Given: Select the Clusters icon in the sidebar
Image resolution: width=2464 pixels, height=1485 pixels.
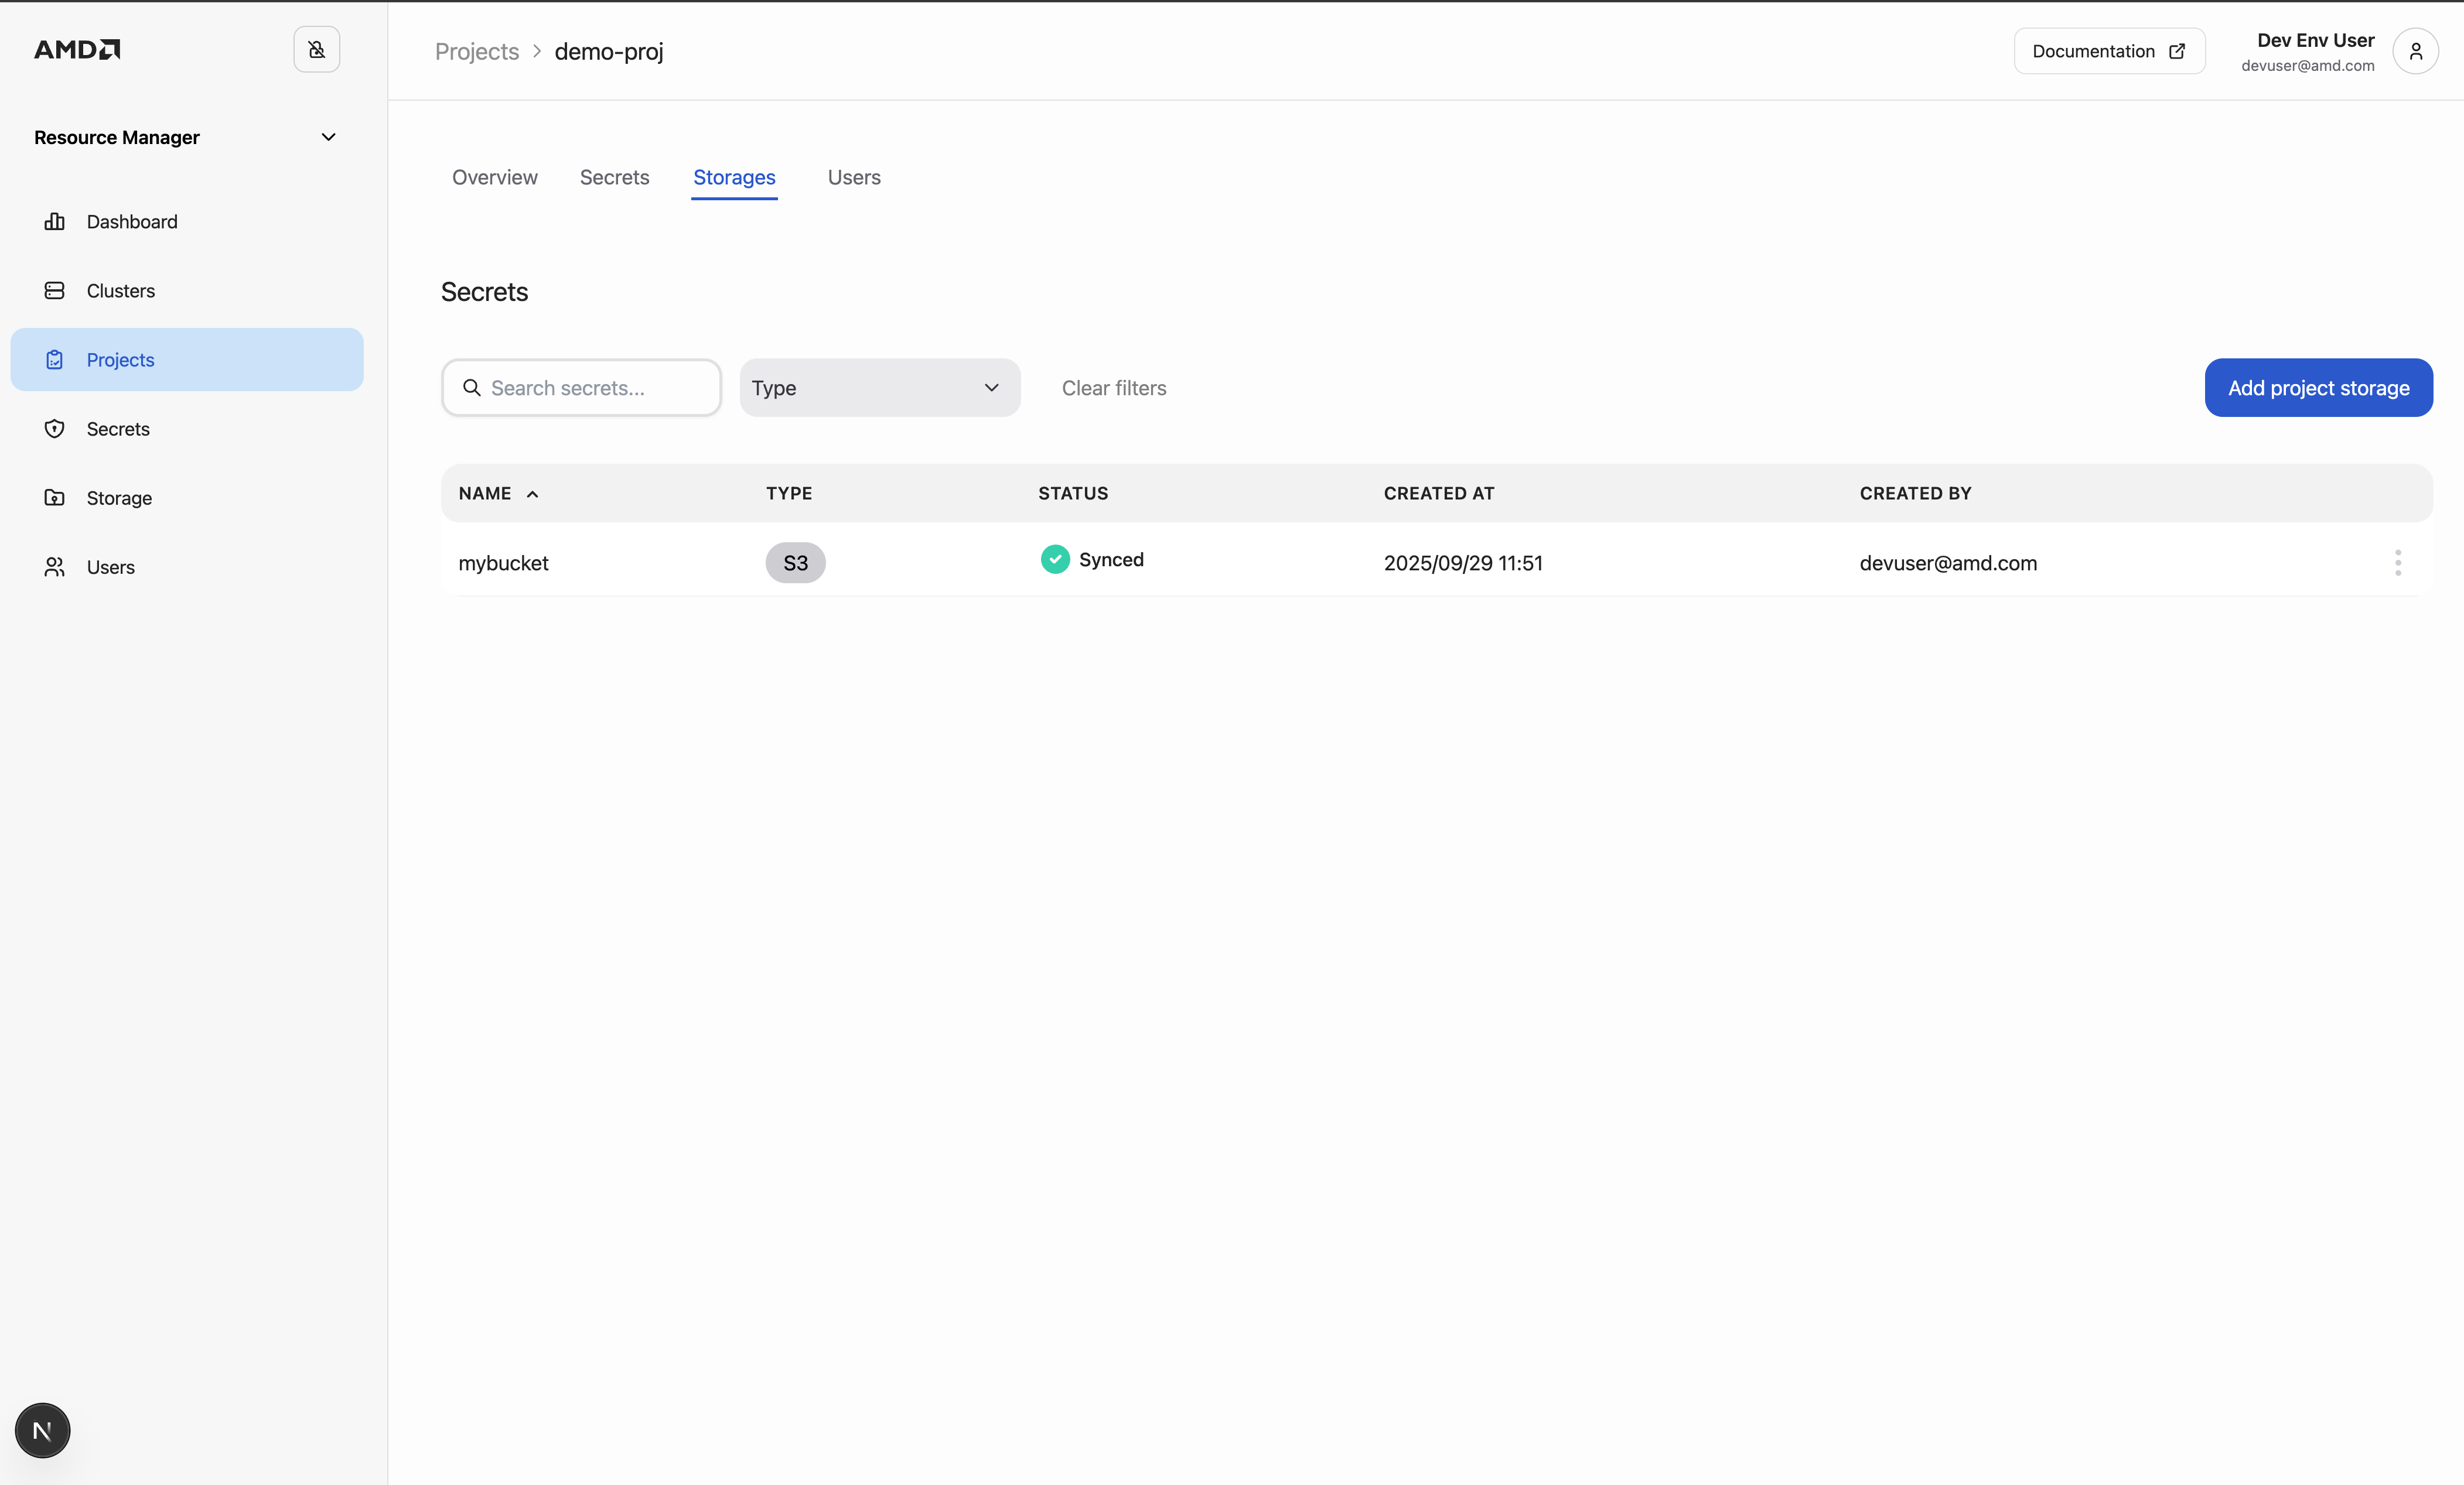Looking at the screenshot, I should point(55,290).
